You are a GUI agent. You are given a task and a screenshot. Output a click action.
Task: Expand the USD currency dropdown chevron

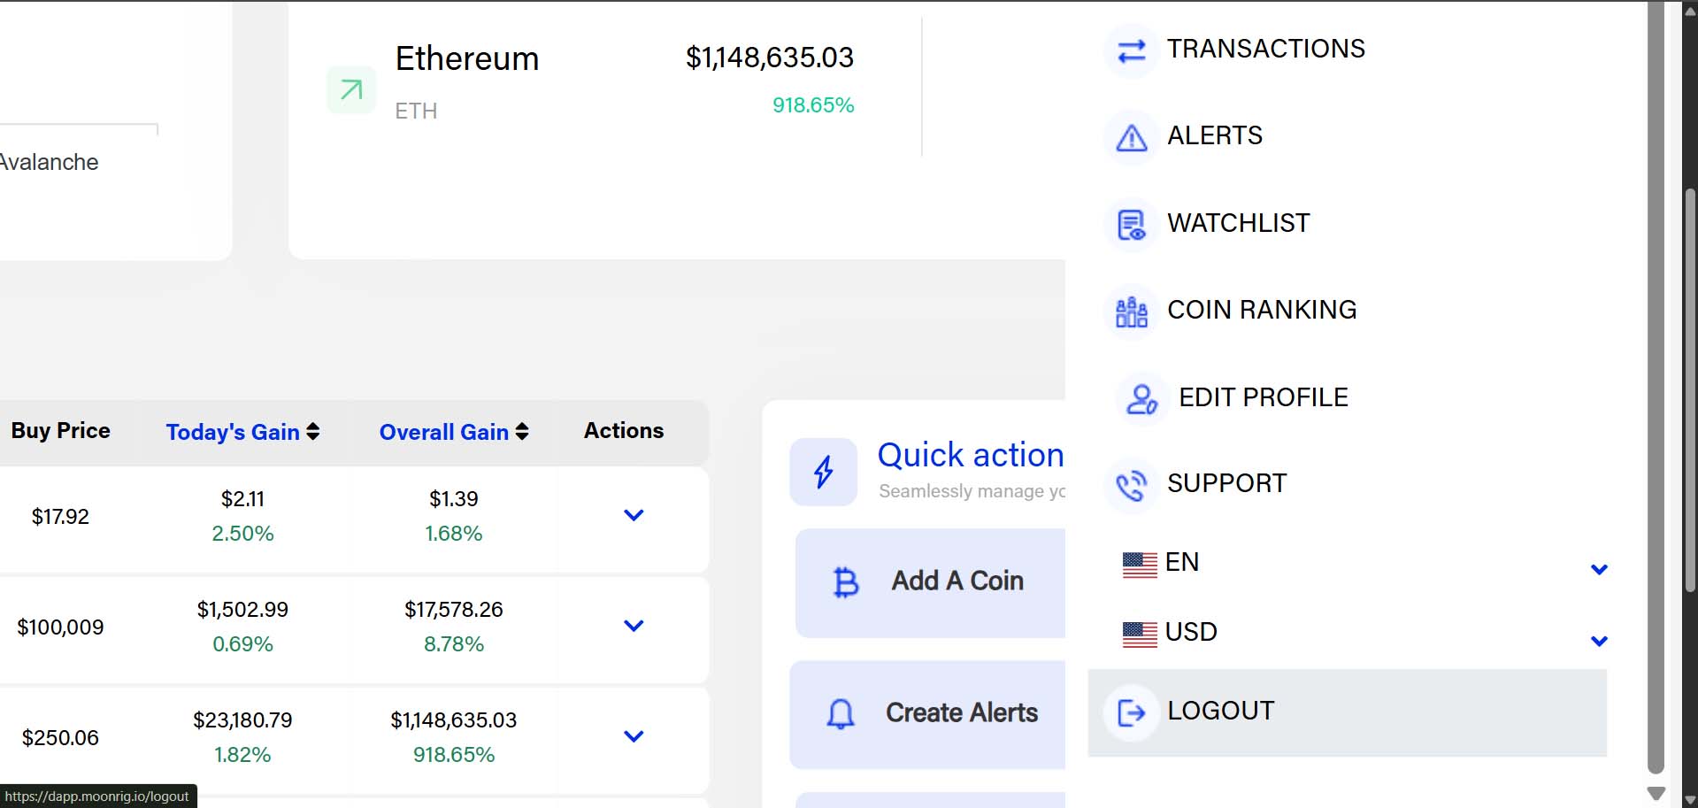point(1599,641)
